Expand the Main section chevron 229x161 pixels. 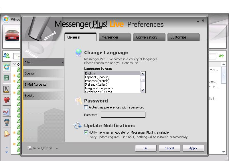coord(63,62)
